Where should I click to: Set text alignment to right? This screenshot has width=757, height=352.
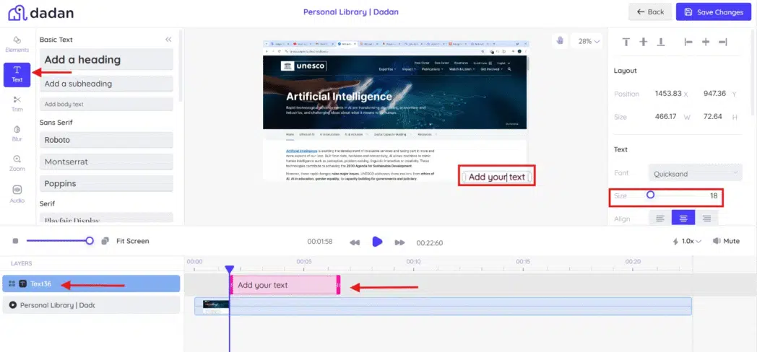click(x=706, y=219)
